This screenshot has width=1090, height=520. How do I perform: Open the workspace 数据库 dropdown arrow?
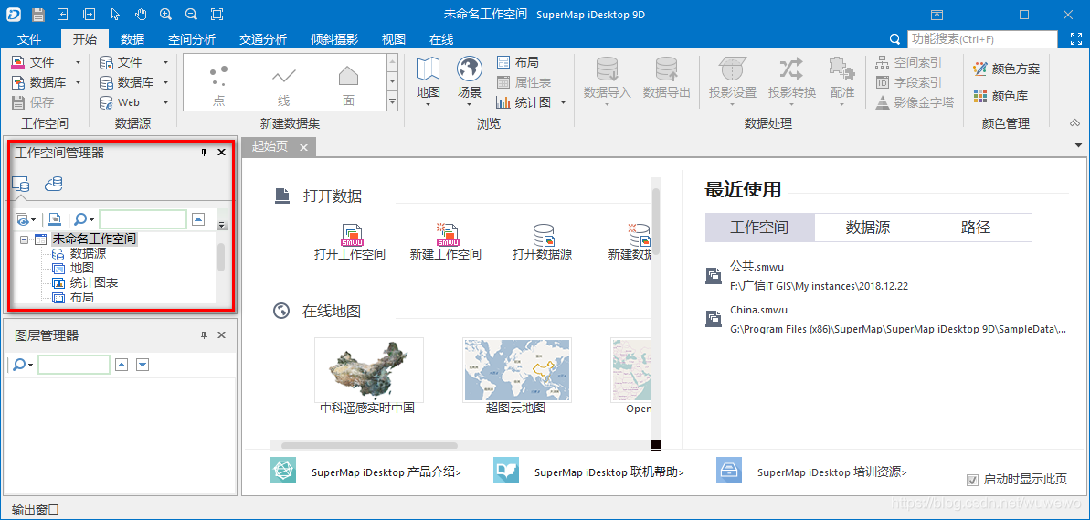click(78, 83)
